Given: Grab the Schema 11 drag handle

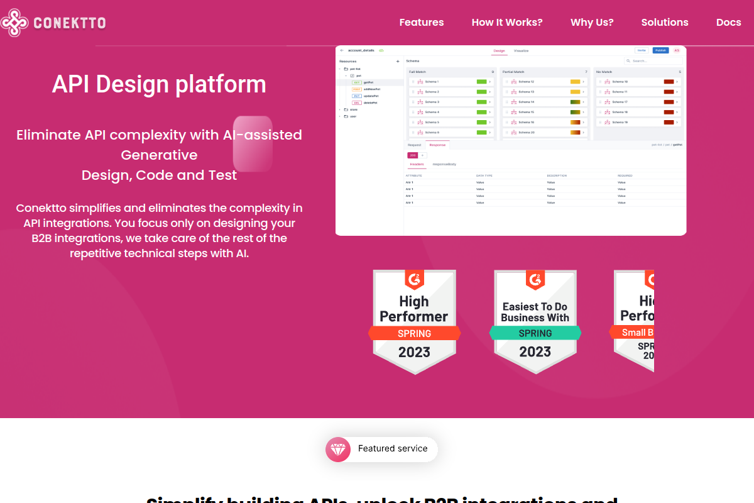Looking at the screenshot, I should coord(600,92).
